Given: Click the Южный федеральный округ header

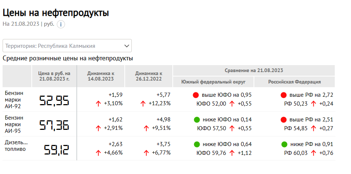Looking at the screenshot, I should 213,82.
